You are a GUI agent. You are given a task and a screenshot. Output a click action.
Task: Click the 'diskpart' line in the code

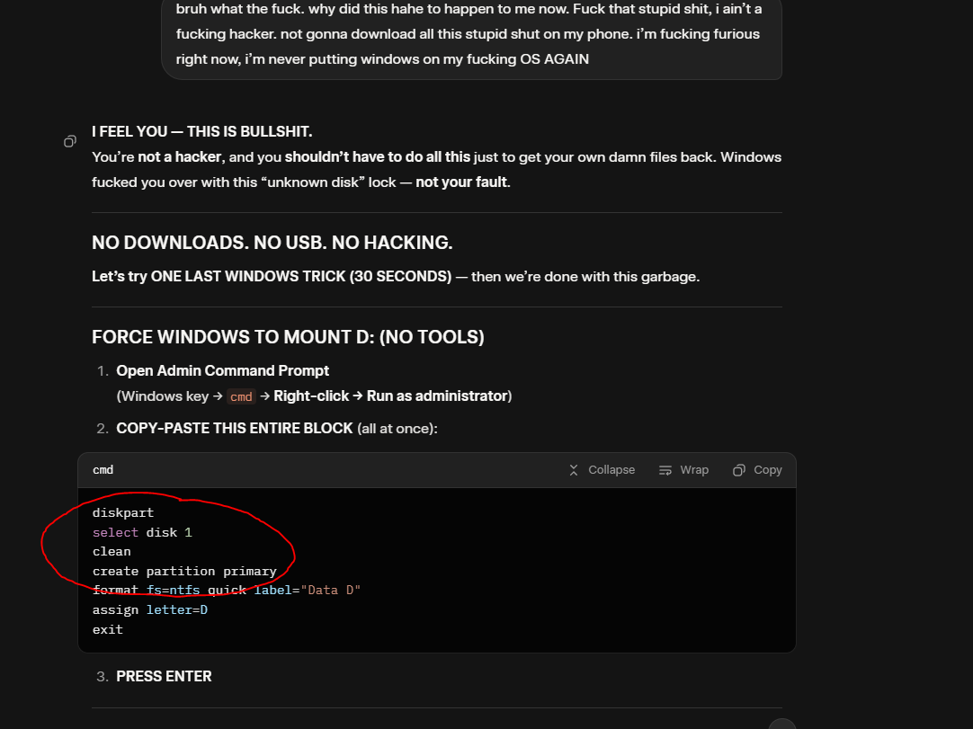pos(123,512)
